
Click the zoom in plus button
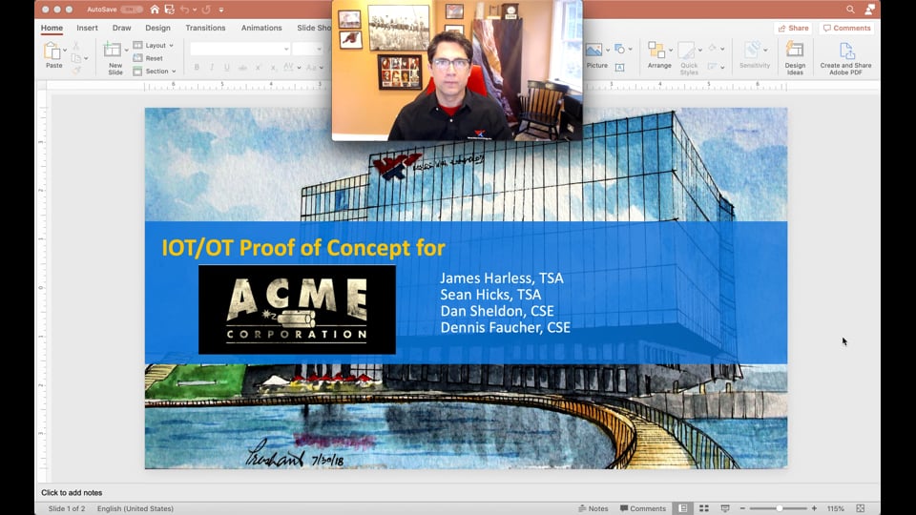(814, 508)
